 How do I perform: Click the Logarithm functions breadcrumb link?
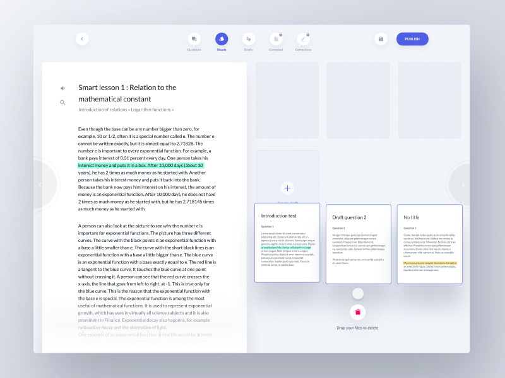coord(152,110)
